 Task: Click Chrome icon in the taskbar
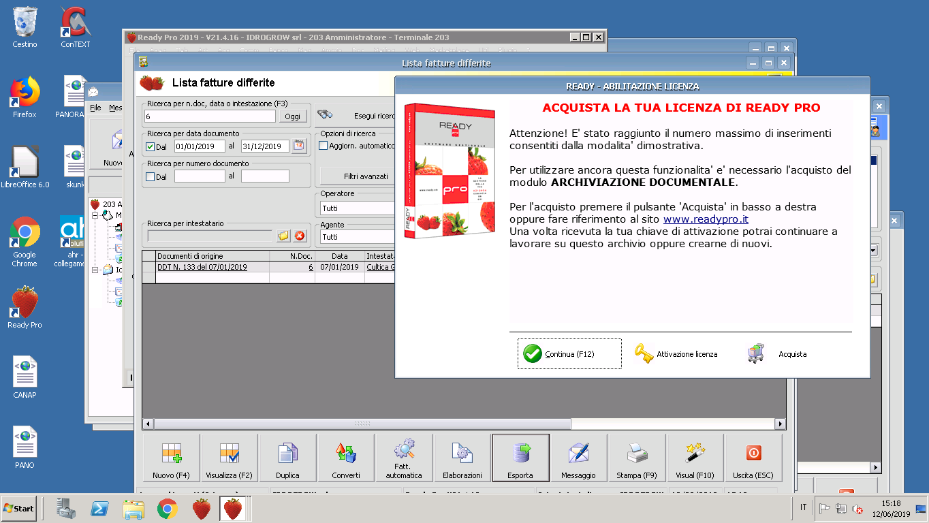(168, 509)
